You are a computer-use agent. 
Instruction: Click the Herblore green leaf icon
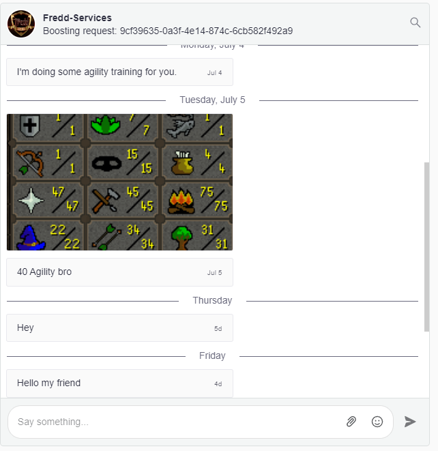[105, 125]
